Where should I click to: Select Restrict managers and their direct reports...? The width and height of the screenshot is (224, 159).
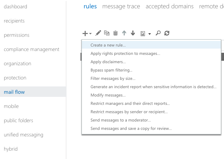(x=151, y=103)
